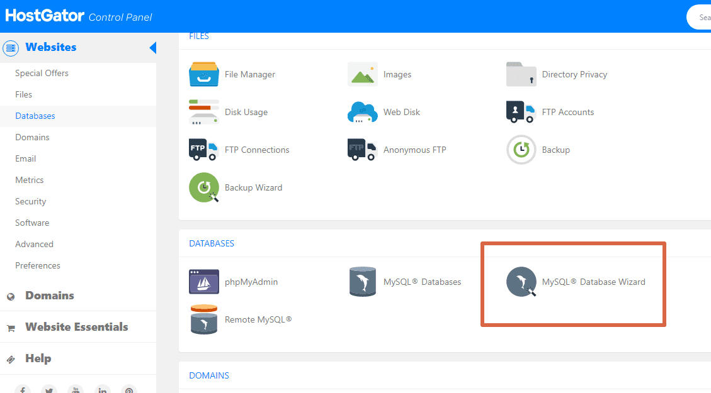Open the Web Disk cloud icon
Screen dimensions: 711x393
[363, 112]
